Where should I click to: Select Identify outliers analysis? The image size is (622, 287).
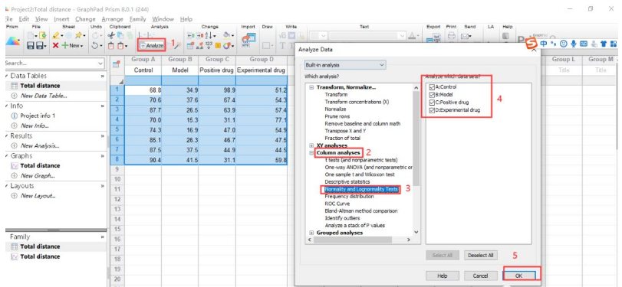point(342,218)
